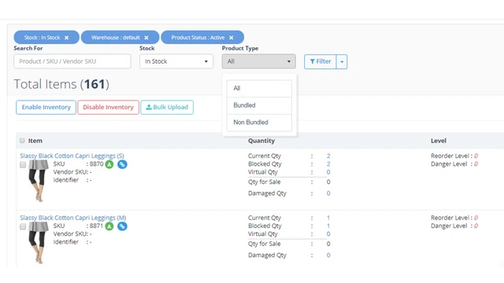504x283 pixels.
Task: Open Slassy Black Cotton Capri Leggings (M) link
Action: pyautogui.click(x=73, y=218)
